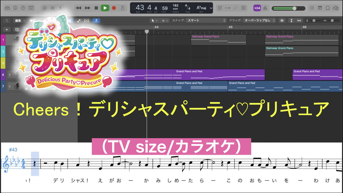Viewport: 343px width, 193px height.
Task: Click bar 44 on the ruler
Action: (x=156, y=27)
